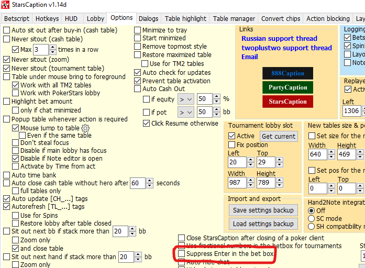
Task: Click the 888Caption banner
Action: pos(287,73)
